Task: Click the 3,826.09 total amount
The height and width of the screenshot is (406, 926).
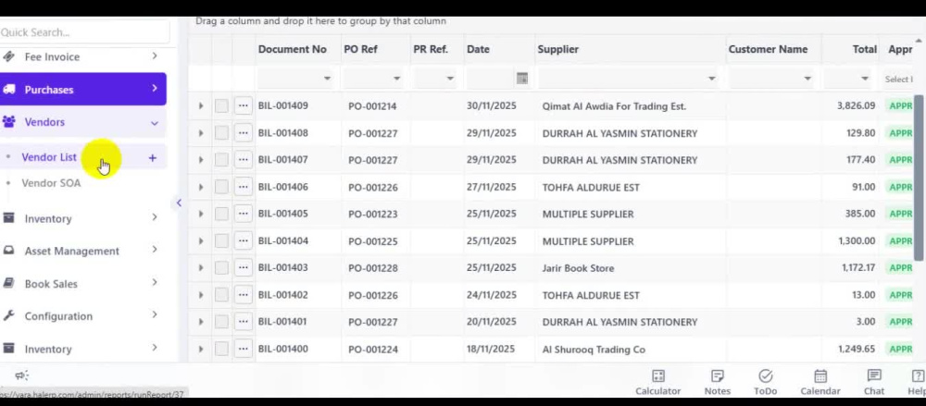Action: pos(856,105)
